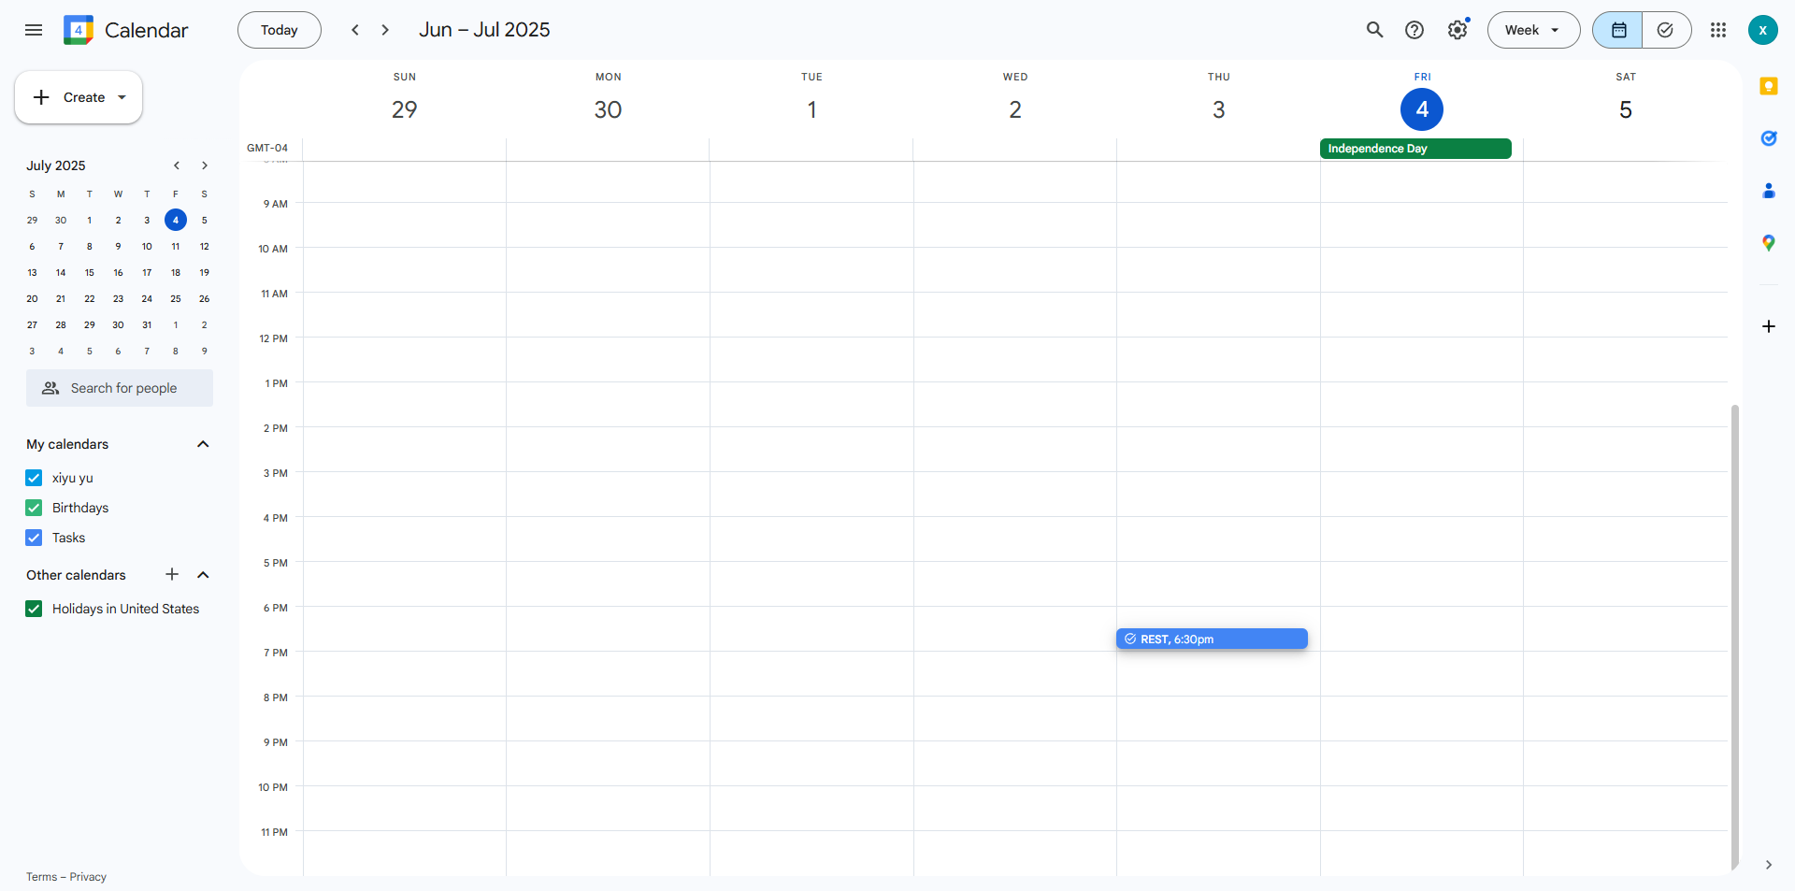This screenshot has width=1795, height=891.
Task: Click the Today button
Action: coord(279,30)
